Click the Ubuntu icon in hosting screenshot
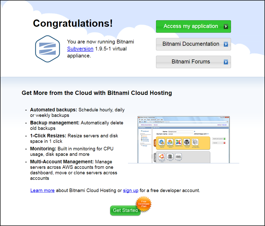Image resolution: width=265 pixels, height=226 pixels. click(x=161, y=157)
